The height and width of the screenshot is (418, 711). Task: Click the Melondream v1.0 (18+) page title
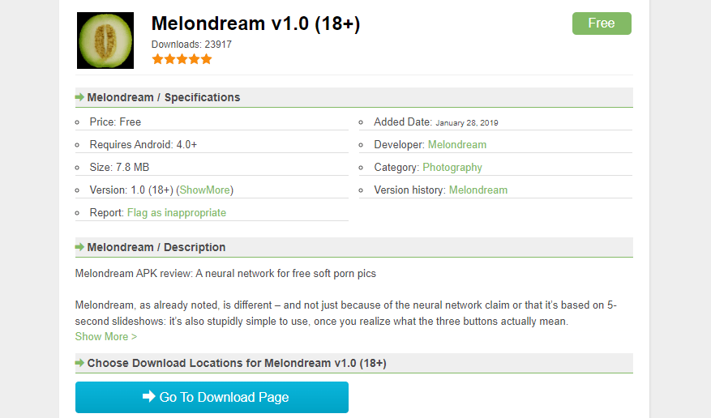[x=255, y=23]
